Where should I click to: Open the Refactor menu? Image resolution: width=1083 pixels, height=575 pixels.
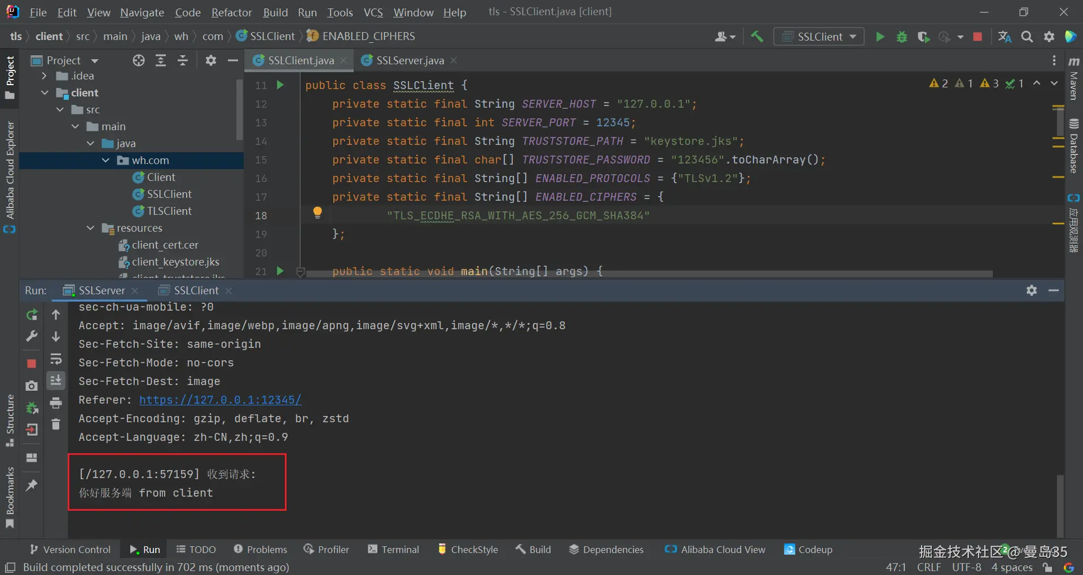tap(231, 12)
